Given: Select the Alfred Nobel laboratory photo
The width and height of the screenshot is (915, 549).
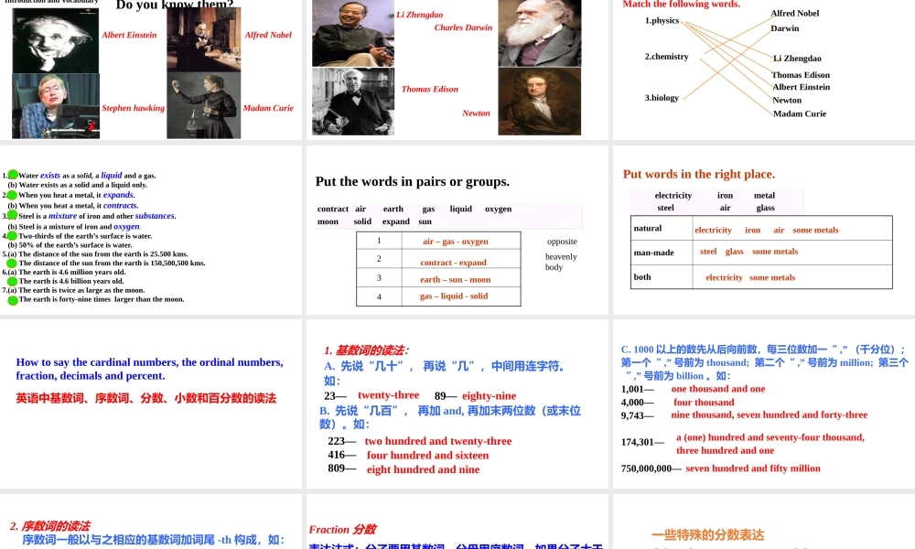Looking at the screenshot, I should pyautogui.click(x=204, y=39).
